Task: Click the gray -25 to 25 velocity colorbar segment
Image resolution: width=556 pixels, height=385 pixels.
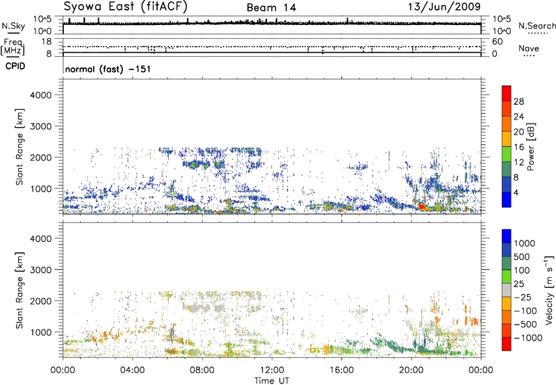Action: pyautogui.click(x=507, y=290)
